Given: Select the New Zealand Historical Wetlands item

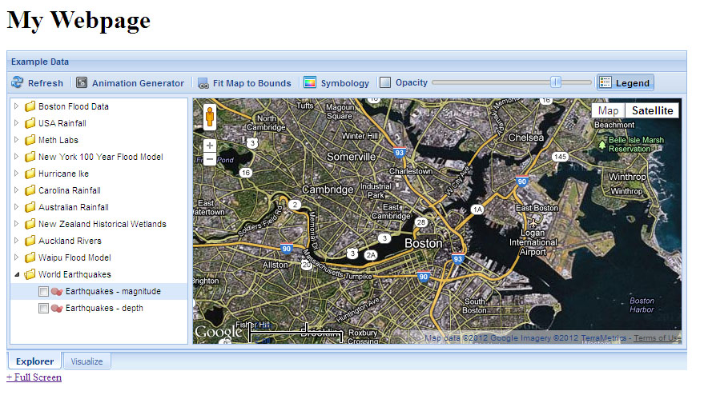Looking at the screenshot, I should coord(103,224).
